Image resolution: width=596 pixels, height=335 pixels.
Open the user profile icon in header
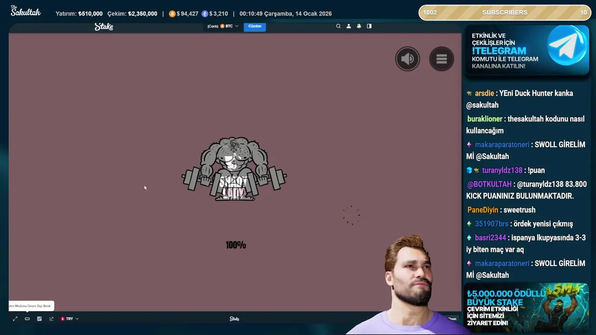[348, 26]
